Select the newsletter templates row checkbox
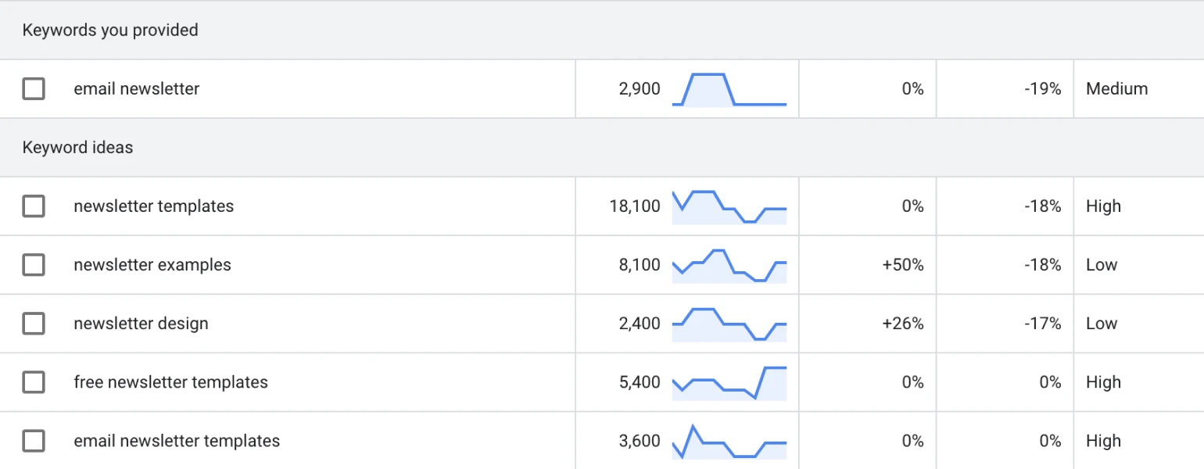Screen dimensions: 1204x469 [34, 206]
